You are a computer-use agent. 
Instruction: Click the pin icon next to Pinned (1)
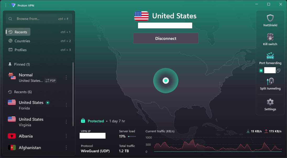10,64
